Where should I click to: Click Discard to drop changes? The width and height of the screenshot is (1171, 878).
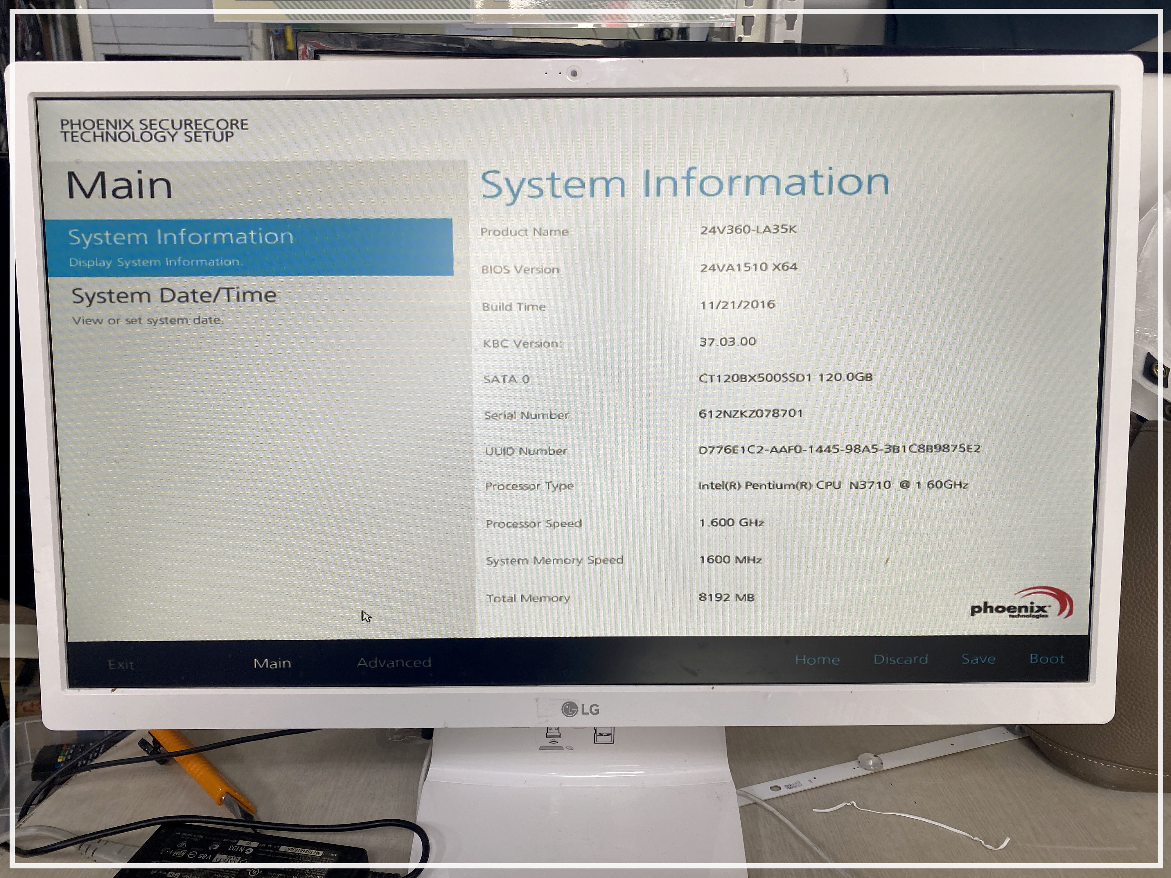tap(901, 659)
